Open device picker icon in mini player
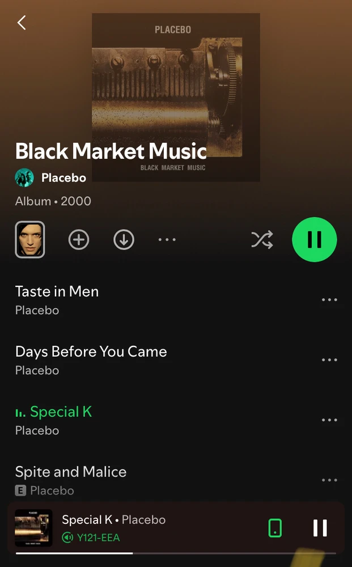This screenshot has height=567, width=352. pyautogui.click(x=275, y=528)
